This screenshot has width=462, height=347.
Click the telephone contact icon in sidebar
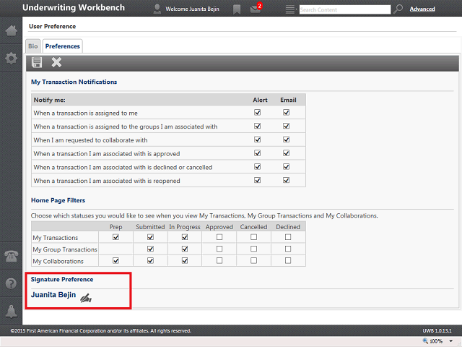12,256
